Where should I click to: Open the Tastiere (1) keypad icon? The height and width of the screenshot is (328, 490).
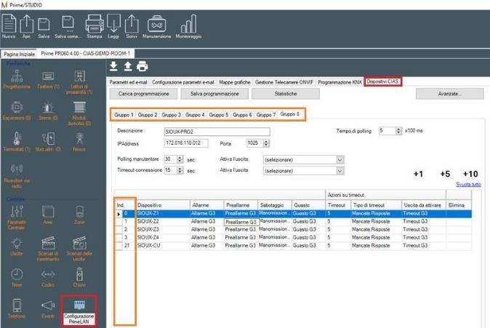pos(48,76)
